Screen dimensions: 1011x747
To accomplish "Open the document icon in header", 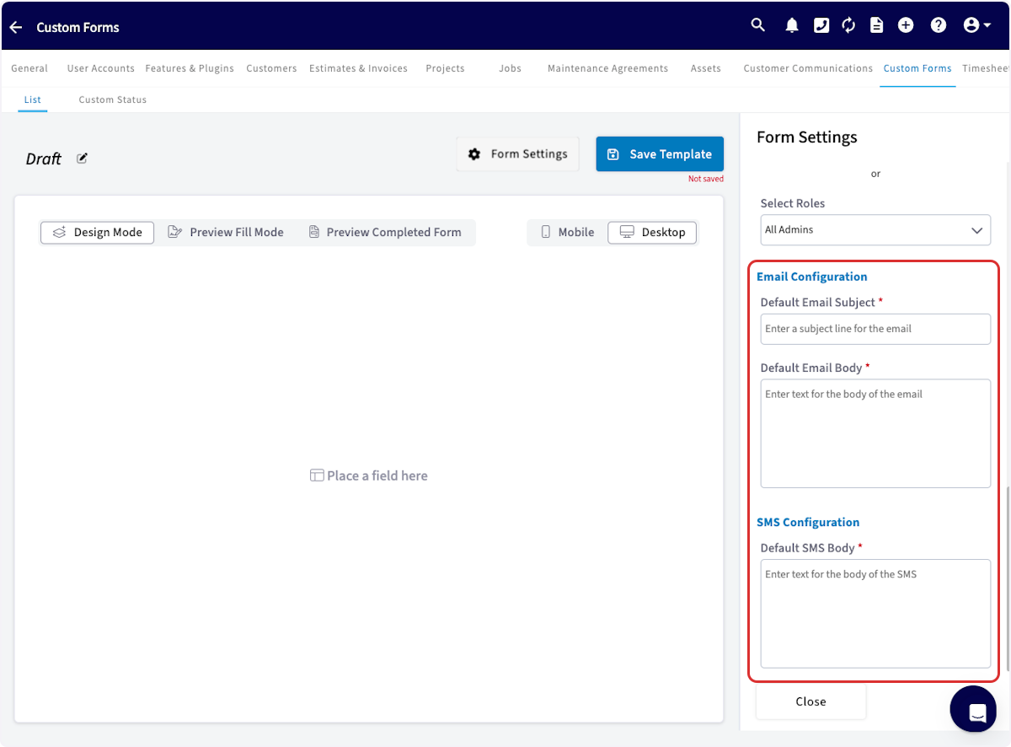I will coord(877,26).
